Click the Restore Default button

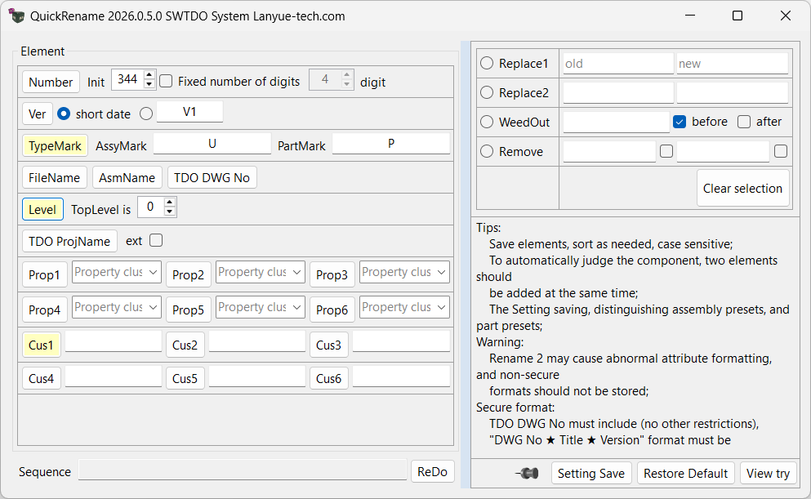coord(685,473)
